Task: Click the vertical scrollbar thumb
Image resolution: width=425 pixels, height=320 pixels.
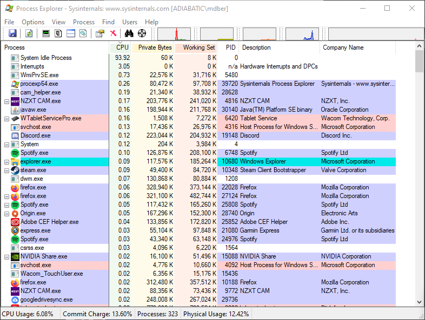Action: point(419,61)
